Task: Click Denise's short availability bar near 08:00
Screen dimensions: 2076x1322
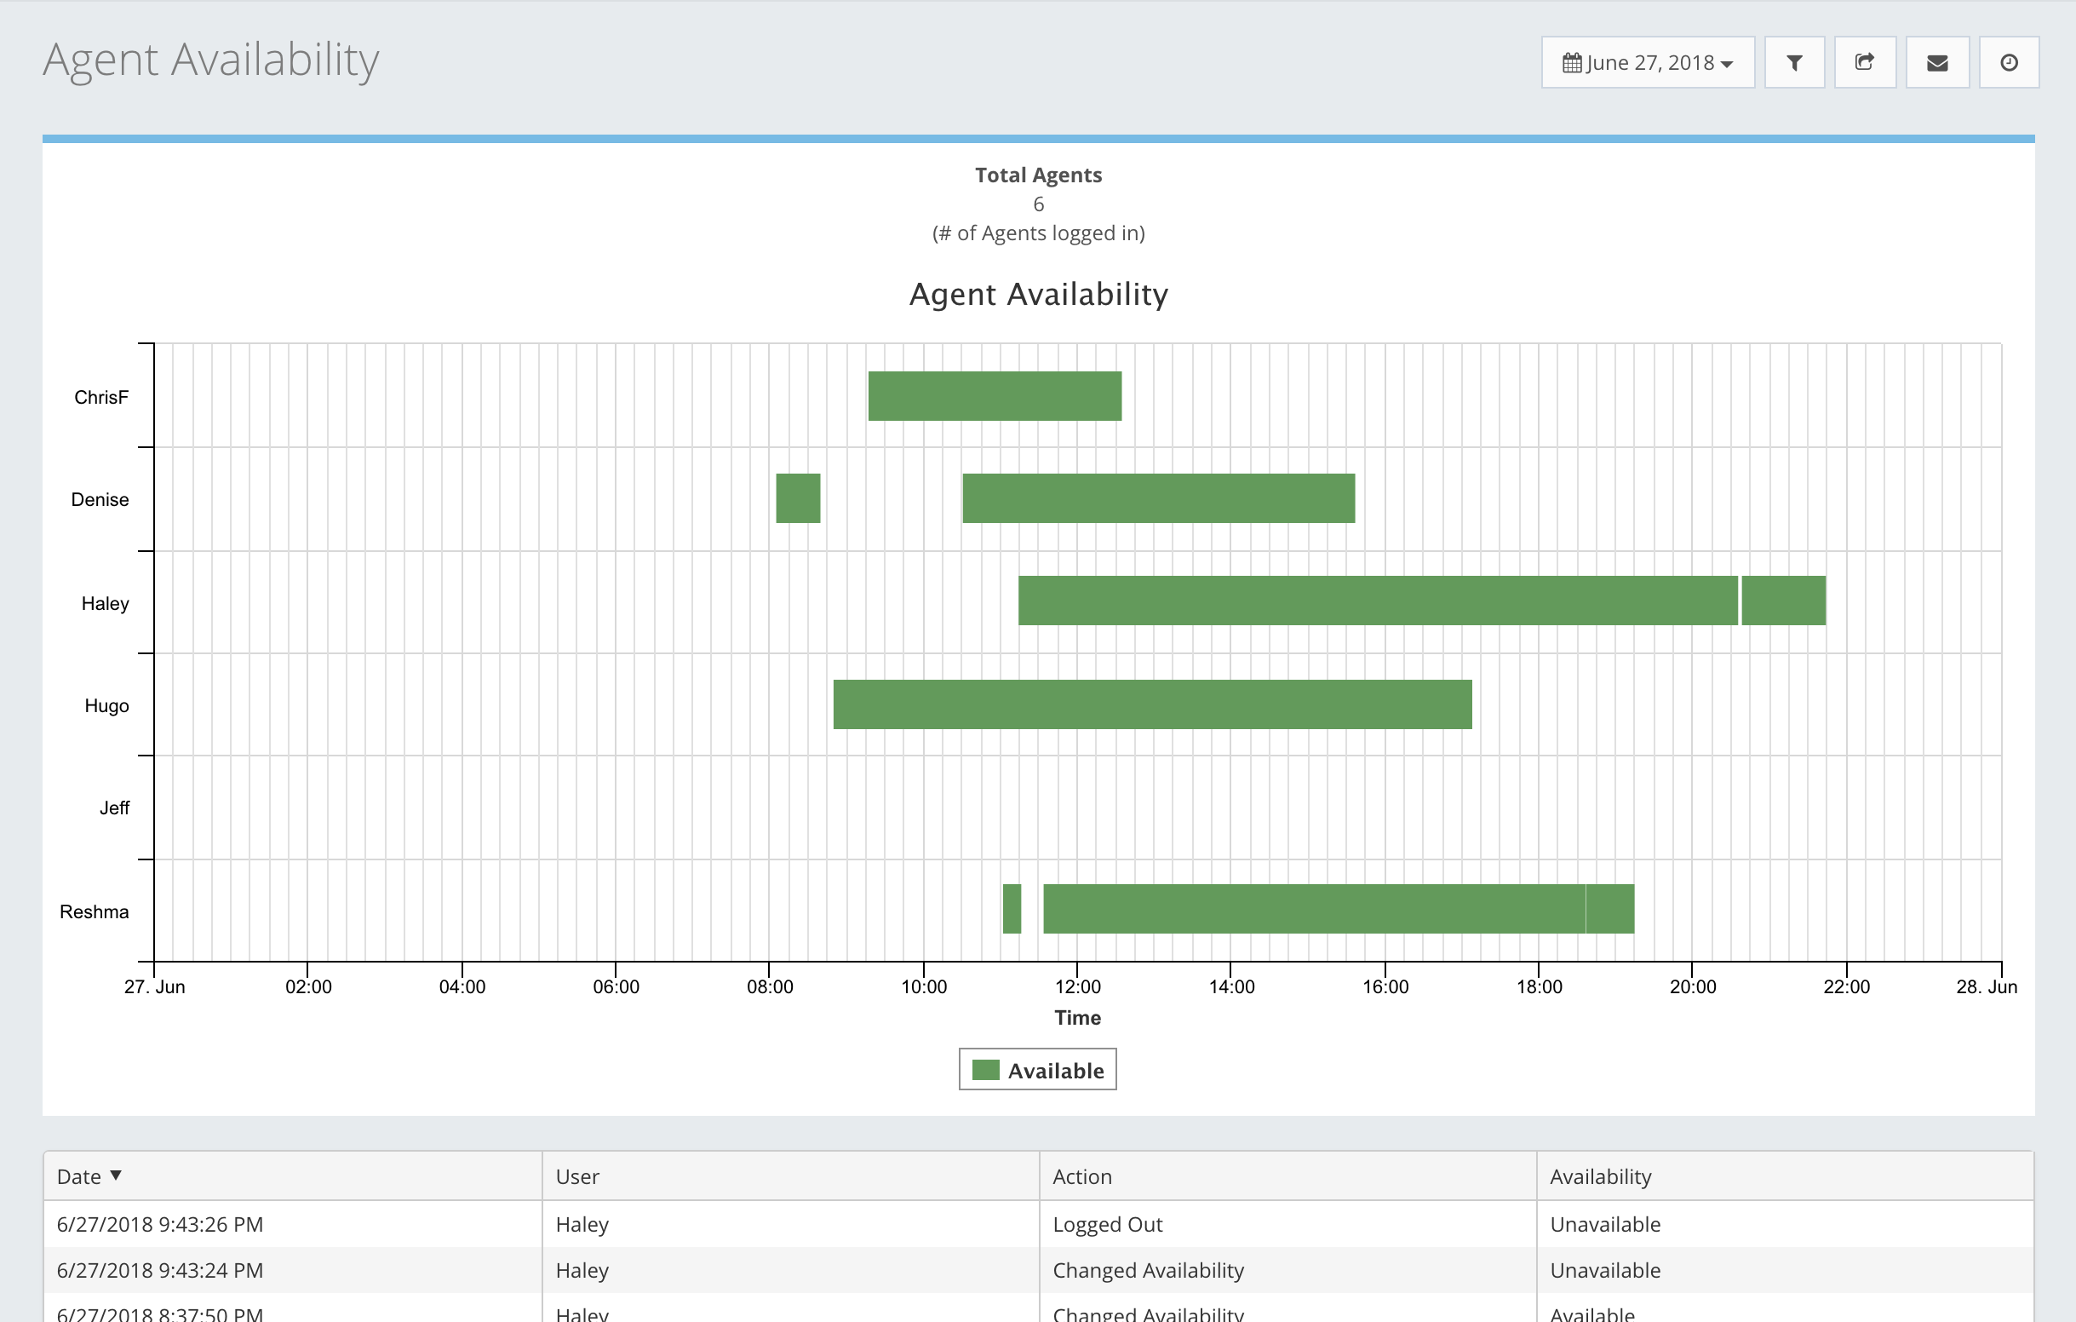Action: (x=798, y=498)
